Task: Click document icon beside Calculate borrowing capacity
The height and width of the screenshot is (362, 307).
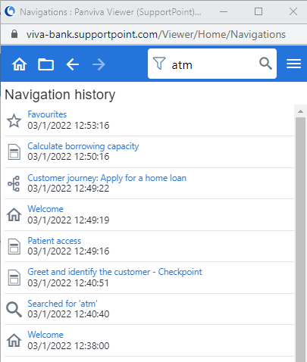Action: (14, 152)
